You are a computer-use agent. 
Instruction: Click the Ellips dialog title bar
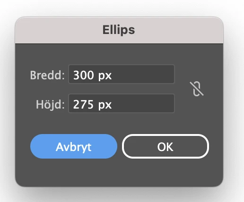pos(119,30)
